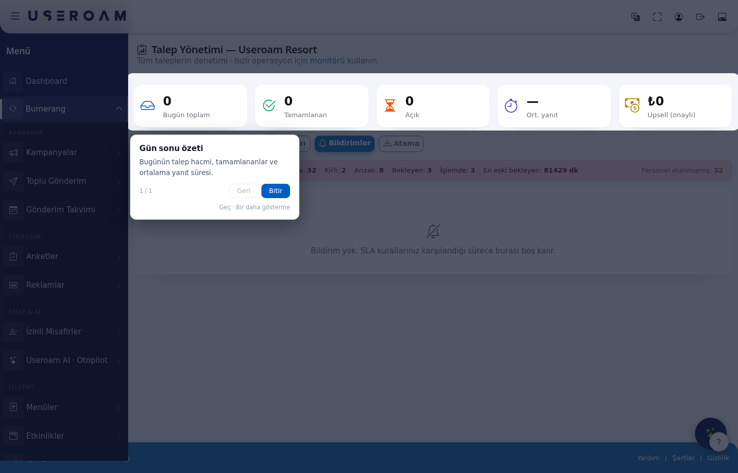Screen dimensions: 738x473
Task: Click the Bugün toplam inbox icon
Action: pyautogui.click(x=148, y=105)
